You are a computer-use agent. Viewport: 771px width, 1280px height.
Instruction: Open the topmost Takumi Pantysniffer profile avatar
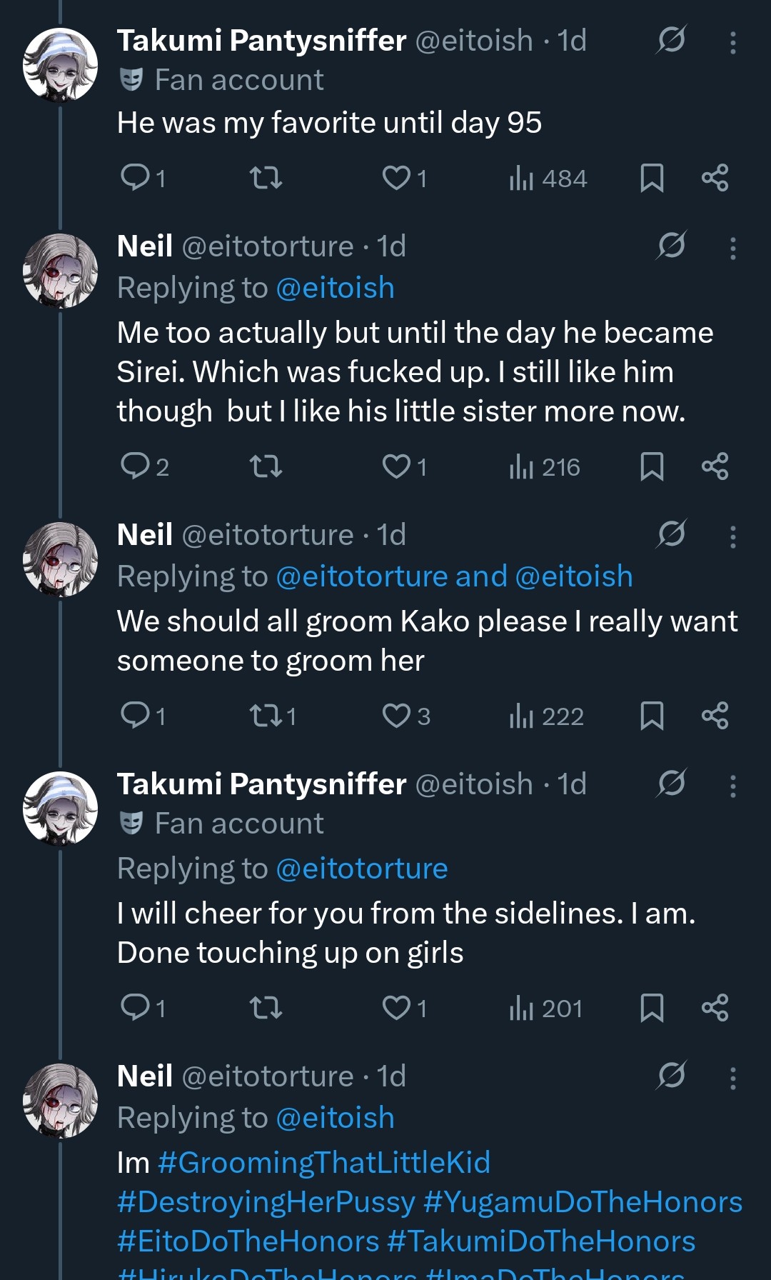point(60,65)
